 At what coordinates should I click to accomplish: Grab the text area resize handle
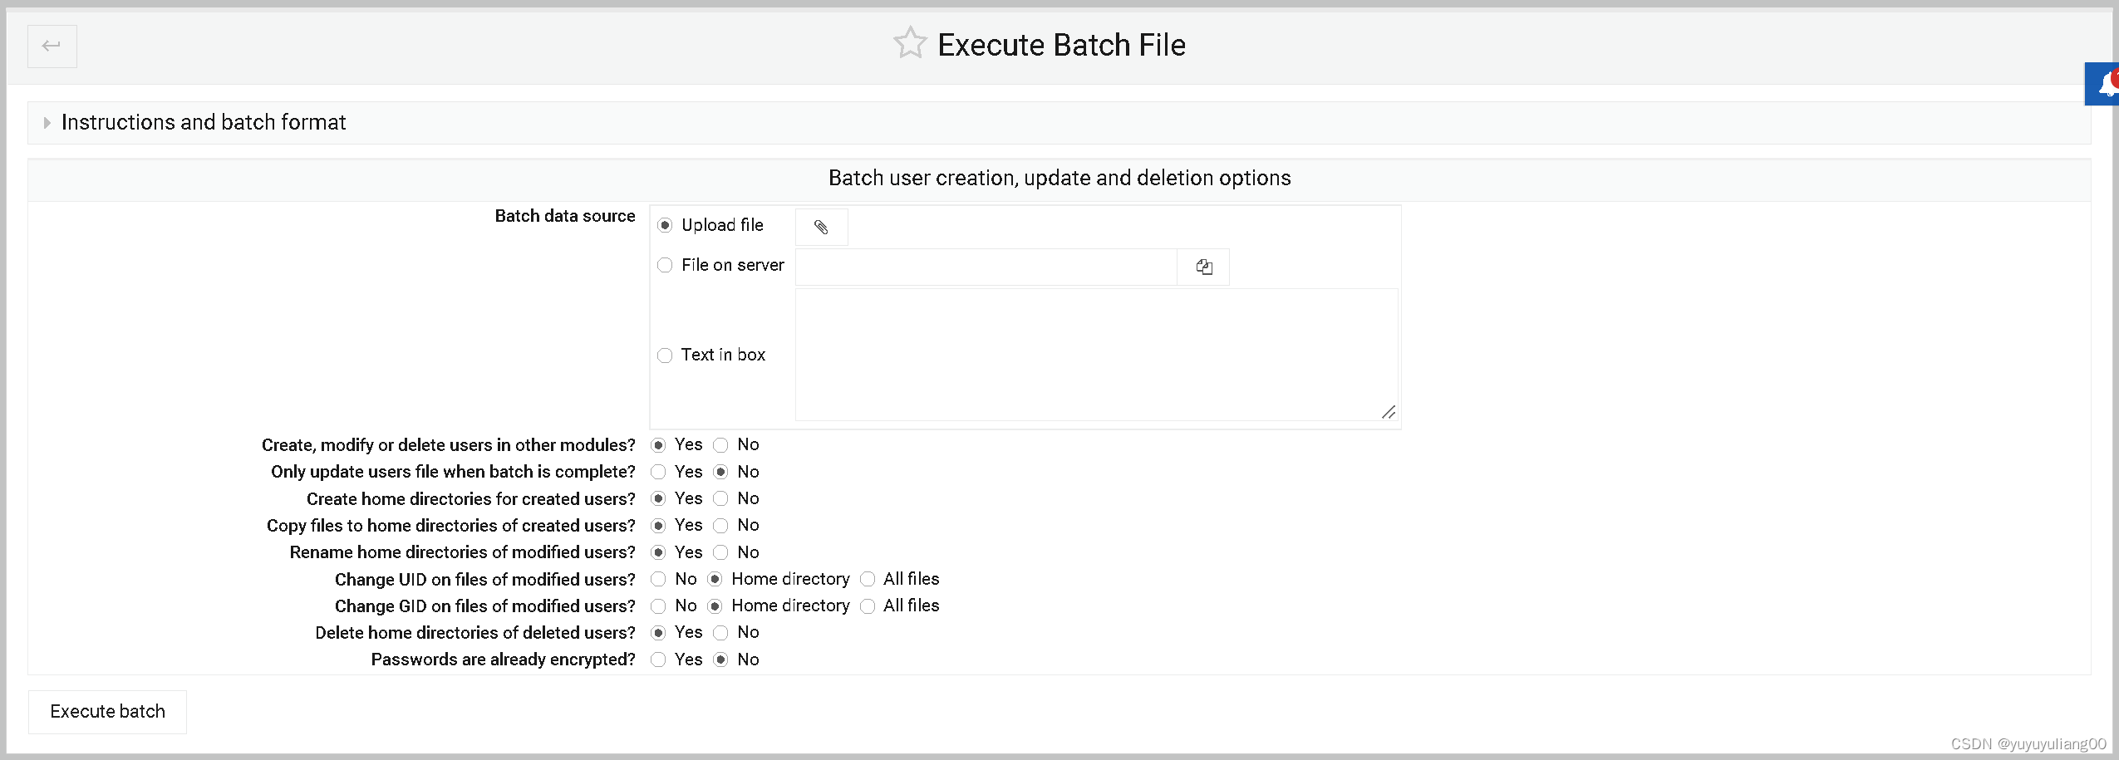click(x=1389, y=412)
